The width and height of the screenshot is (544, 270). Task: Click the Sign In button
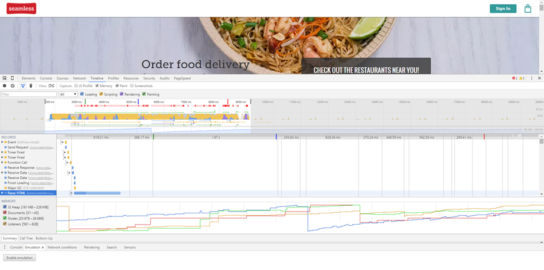pyautogui.click(x=503, y=9)
